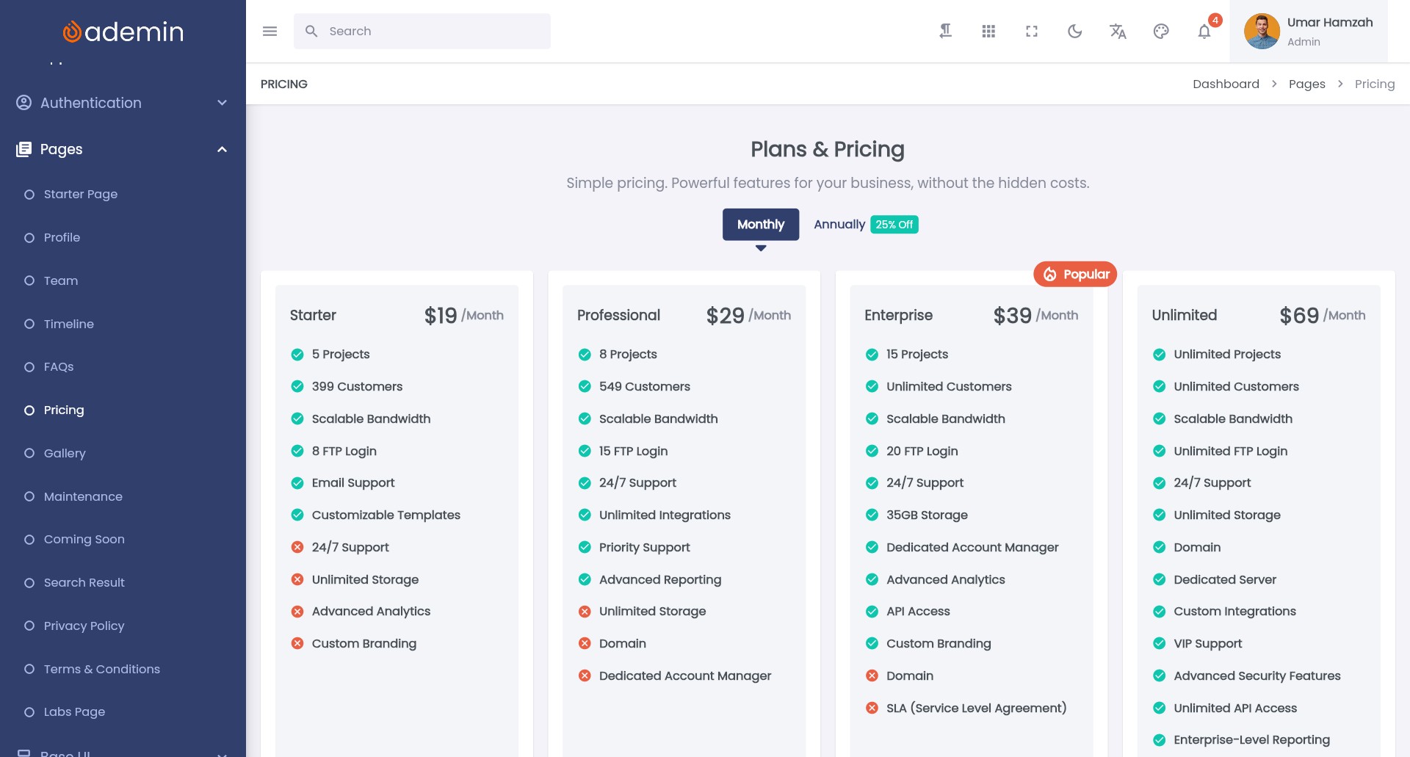1410x757 pixels.
Task: Go to FAQs in sidebar
Action: [x=59, y=367]
